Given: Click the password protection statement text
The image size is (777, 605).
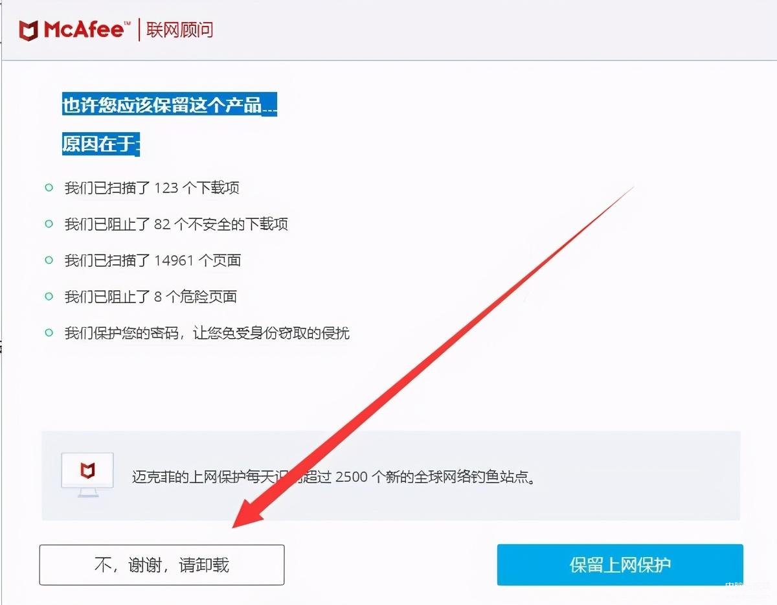Looking at the screenshot, I should click(x=207, y=333).
